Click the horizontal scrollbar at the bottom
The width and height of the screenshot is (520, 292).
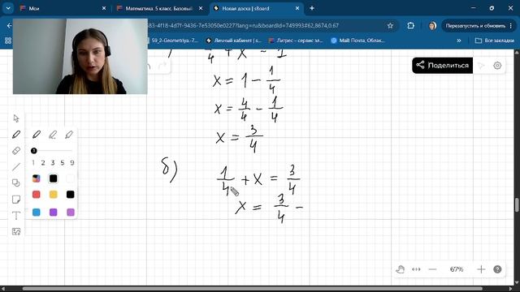[252, 289]
